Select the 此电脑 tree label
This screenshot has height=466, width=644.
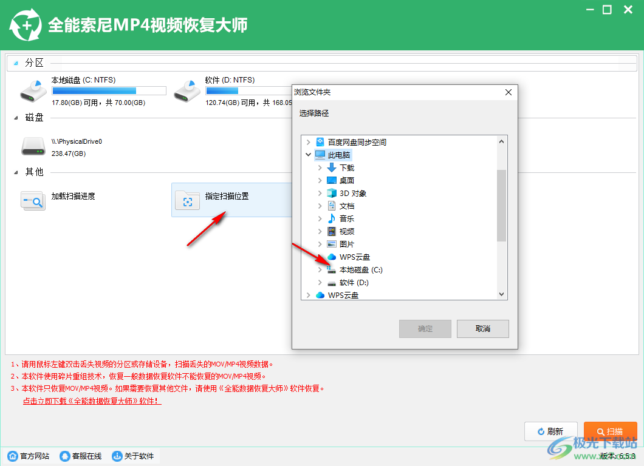[339, 155]
